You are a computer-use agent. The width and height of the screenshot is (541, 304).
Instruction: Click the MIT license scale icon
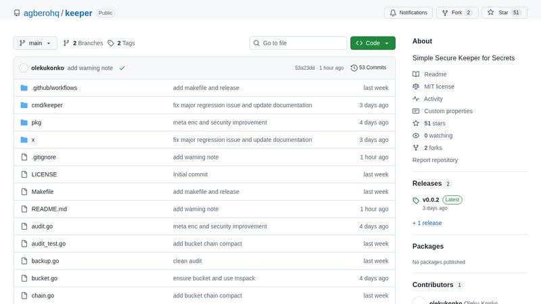(416, 86)
